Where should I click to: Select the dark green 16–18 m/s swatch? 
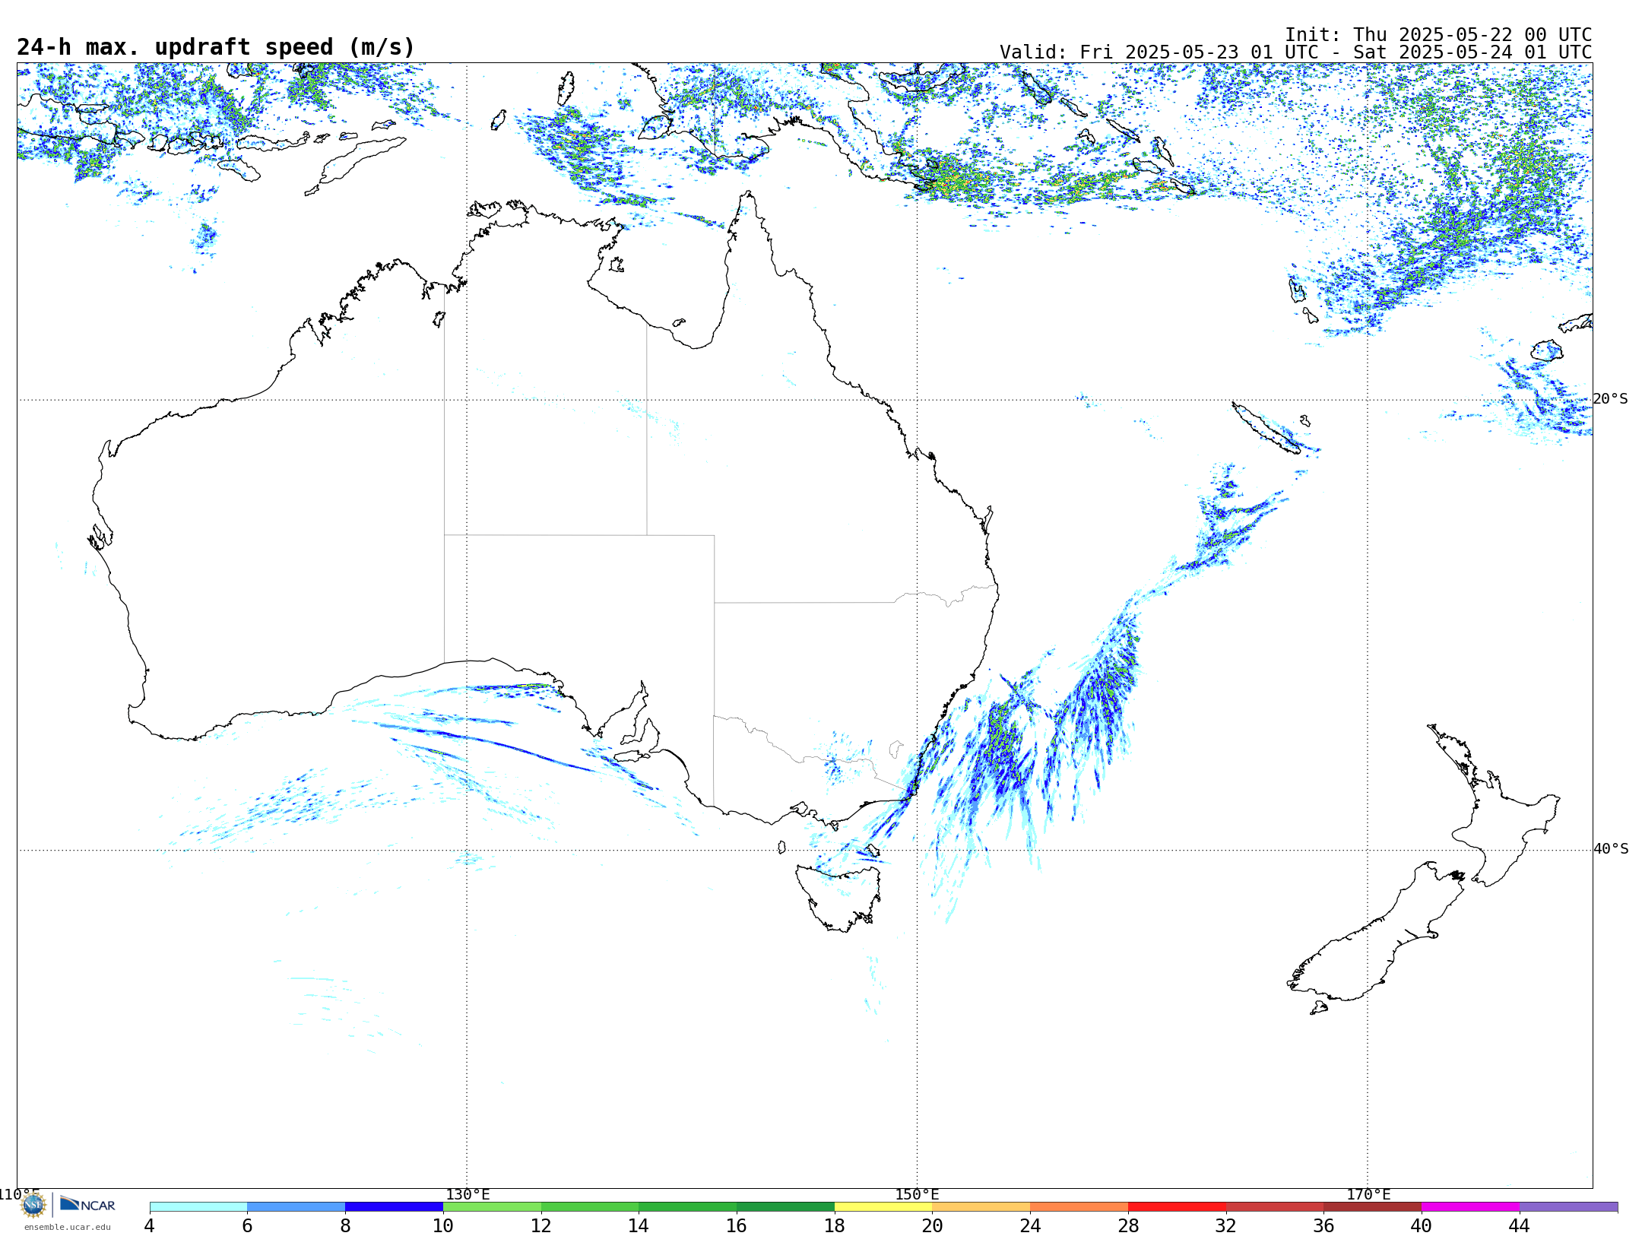(785, 1206)
